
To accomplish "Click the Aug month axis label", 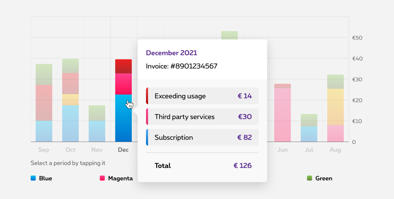I will [x=335, y=150].
